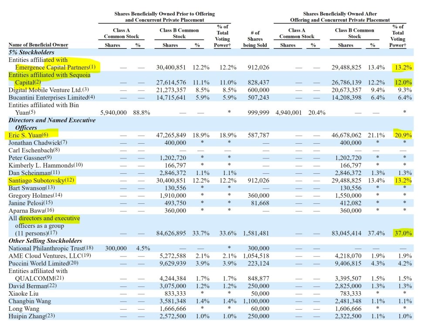427x327 pixels.
Task: Click '21,273,357' in Digital Mobile Venture row
Action: 171,90
